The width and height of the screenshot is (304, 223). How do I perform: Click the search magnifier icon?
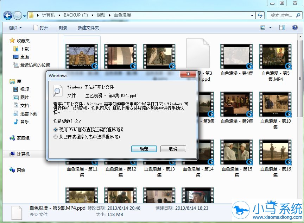(298, 16)
